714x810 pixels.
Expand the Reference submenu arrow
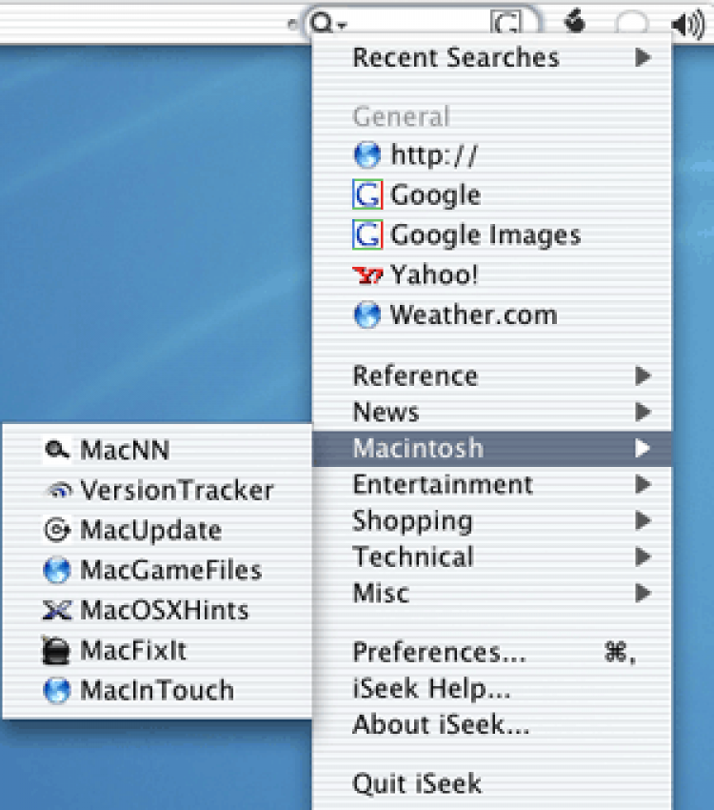point(643,375)
